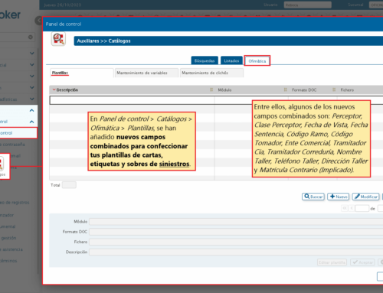Collapse the sidebar with the round arrow button
Image resolution: width=383 pixels, height=293 pixels.
point(38,21)
